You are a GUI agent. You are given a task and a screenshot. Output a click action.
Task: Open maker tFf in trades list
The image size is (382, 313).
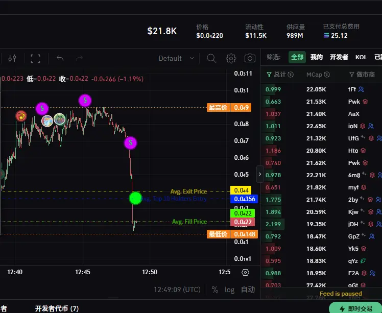click(x=352, y=89)
